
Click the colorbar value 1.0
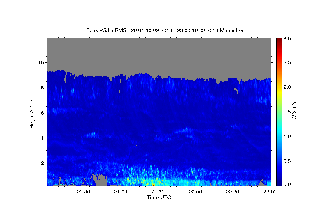287,137
